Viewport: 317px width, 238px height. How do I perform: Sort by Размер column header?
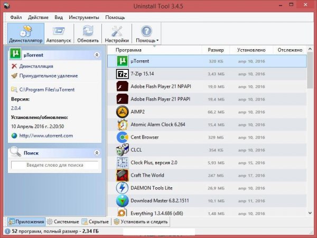point(216,50)
